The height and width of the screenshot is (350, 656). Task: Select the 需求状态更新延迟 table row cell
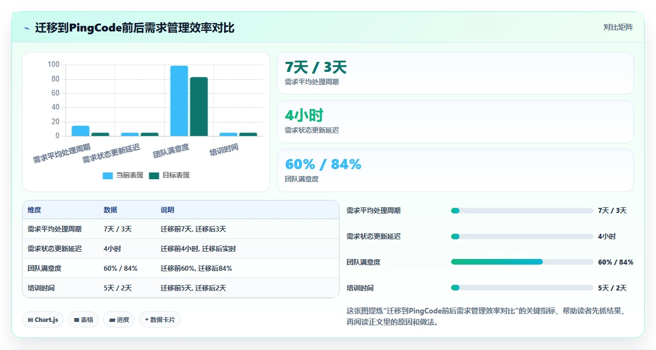coord(55,249)
